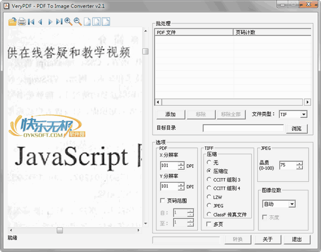Image resolution: width=321 pixels, height=252 pixels.
Task: Click the preview scroll left arrow
Action: click(x=11, y=230)
